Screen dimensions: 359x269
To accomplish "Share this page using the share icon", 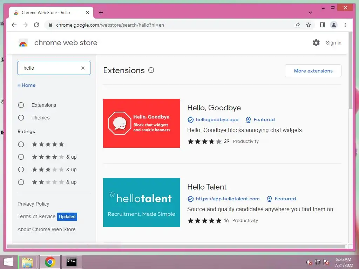I will pyautogui.click(x=297, y=25).
